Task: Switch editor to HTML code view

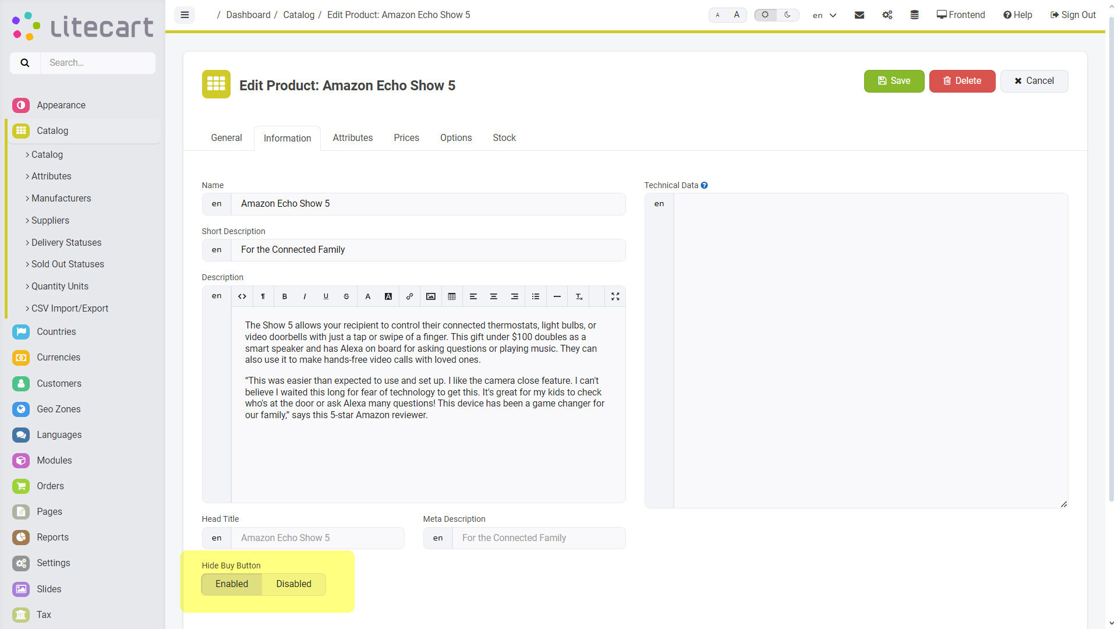Action: coord(242,296)
